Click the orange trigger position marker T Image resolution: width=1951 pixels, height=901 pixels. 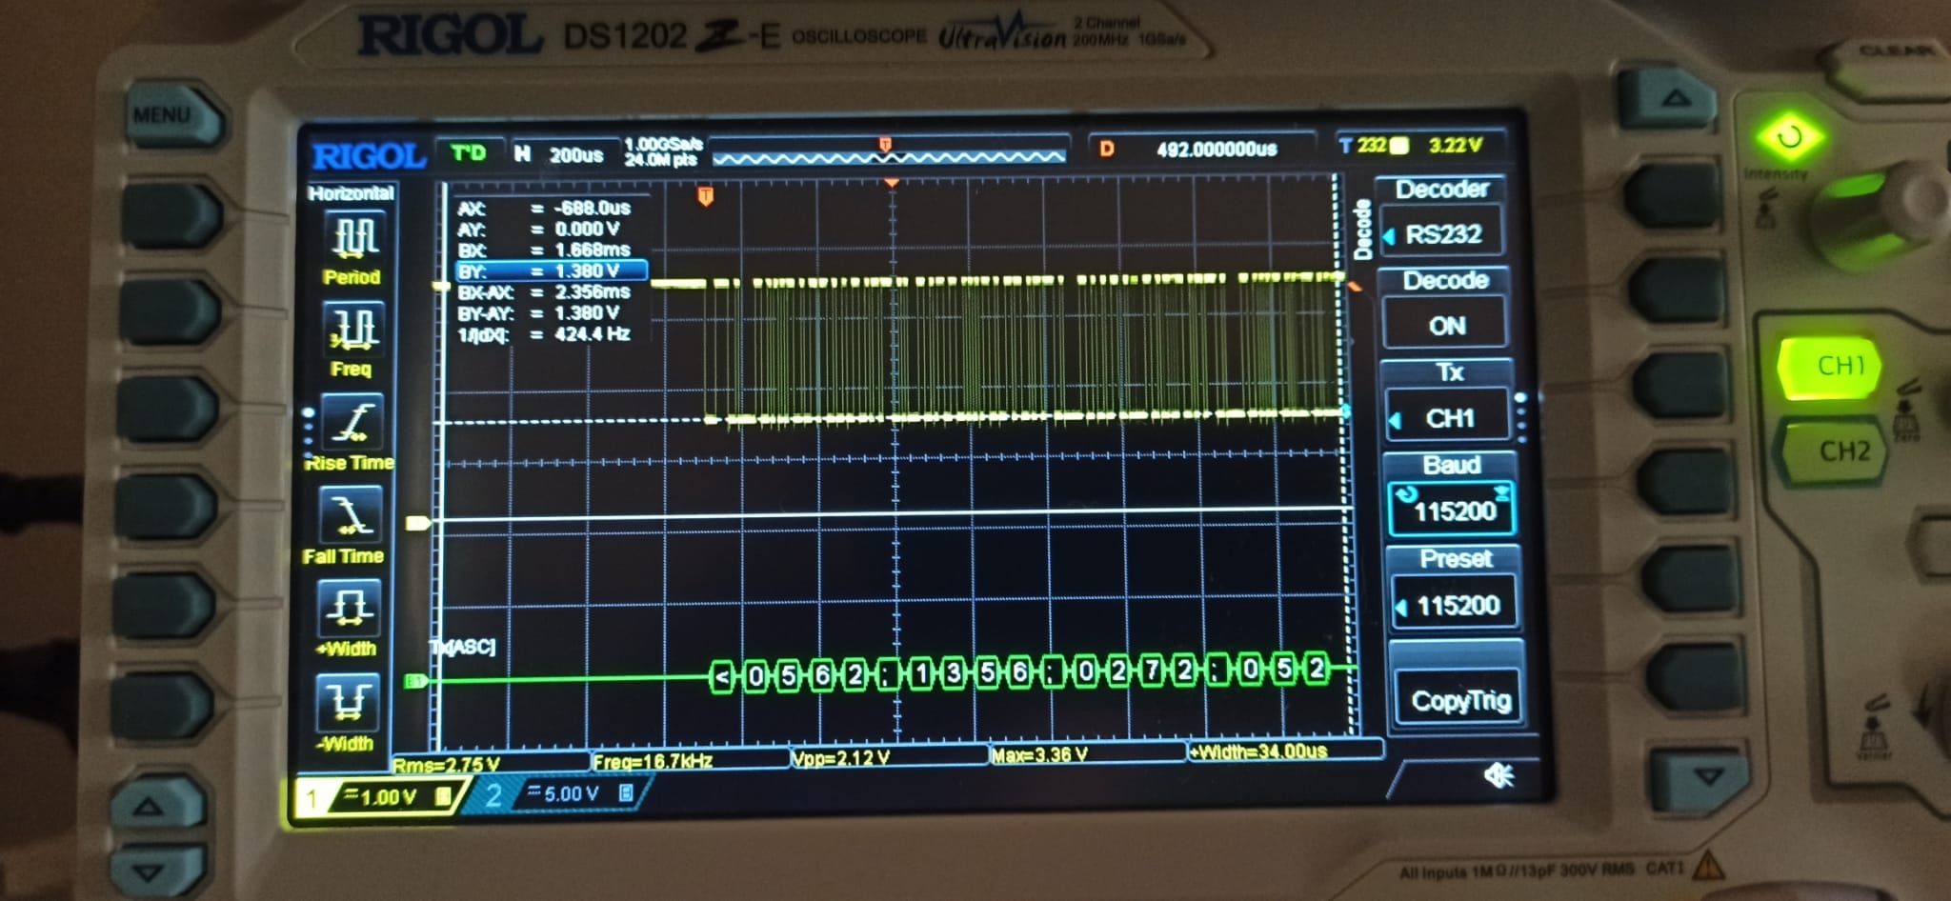[705, 196]
